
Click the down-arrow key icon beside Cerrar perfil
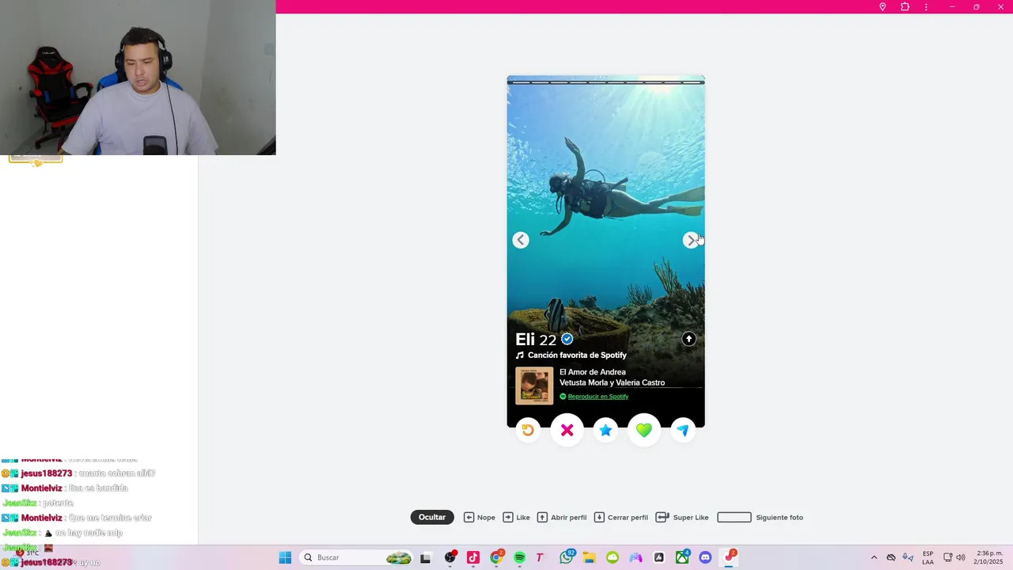click(x=599, y=517)
